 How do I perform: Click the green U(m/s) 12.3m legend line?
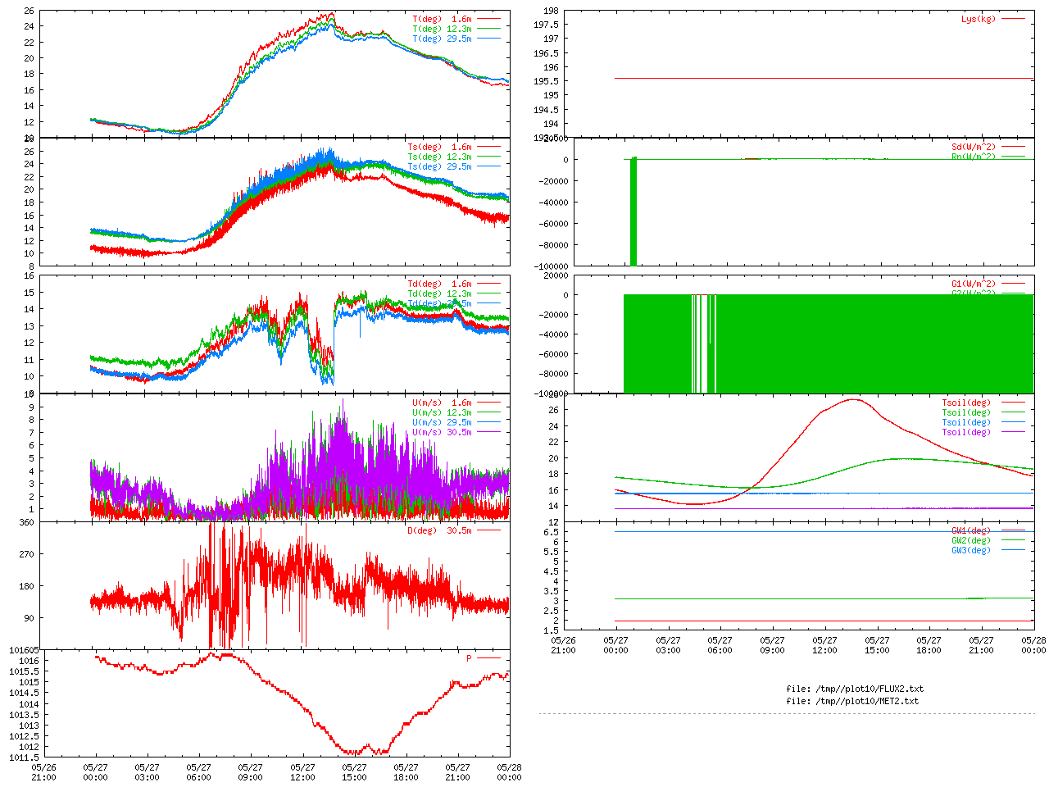[x=489, y=412]
